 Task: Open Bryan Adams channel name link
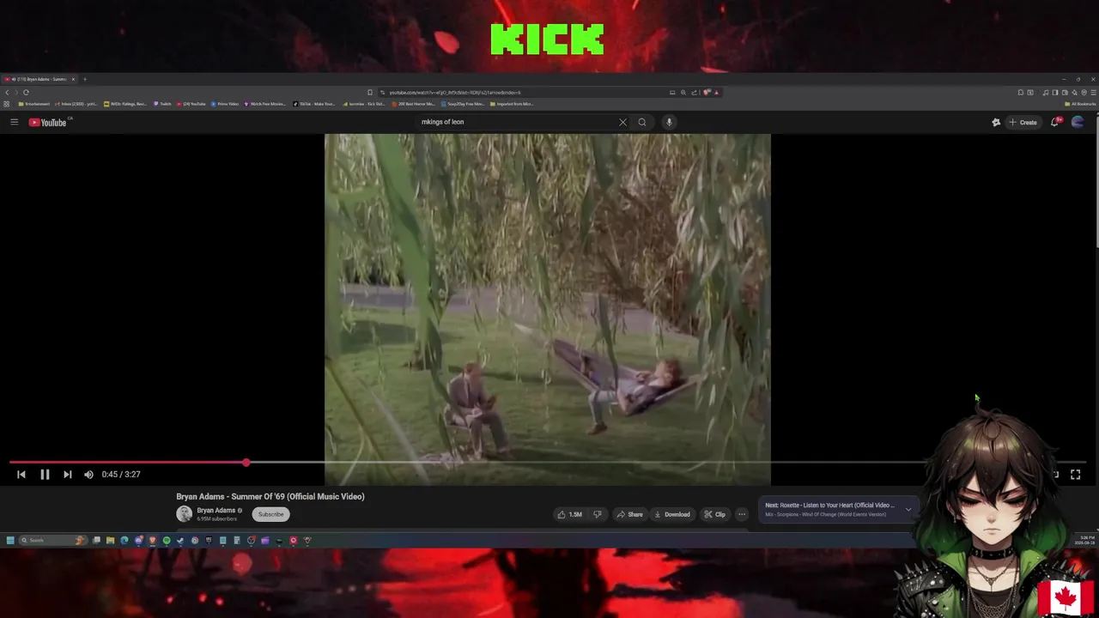click(x=216, y=510)
